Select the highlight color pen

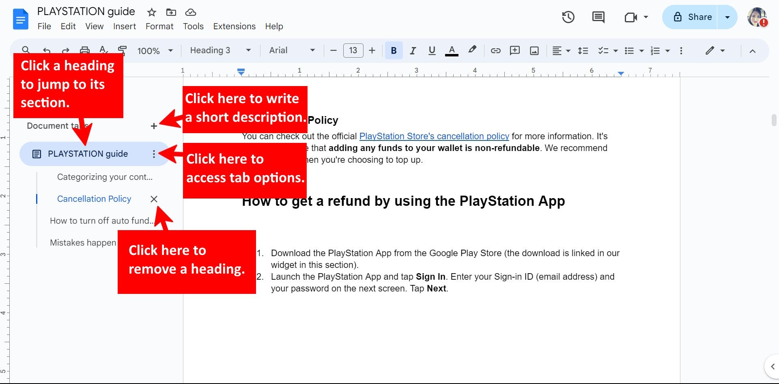click(x=472, y=50)
